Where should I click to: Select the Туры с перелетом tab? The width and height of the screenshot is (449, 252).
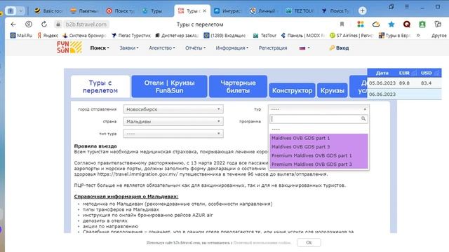coord(100,87)
